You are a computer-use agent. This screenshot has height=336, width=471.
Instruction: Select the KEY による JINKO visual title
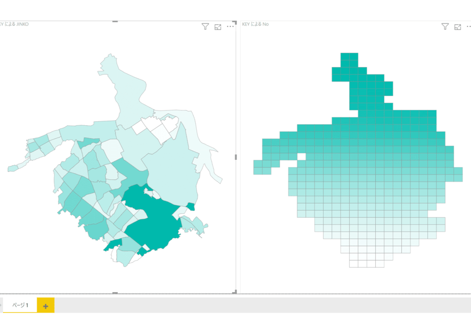pyautogui.click(x=14, y=24)
